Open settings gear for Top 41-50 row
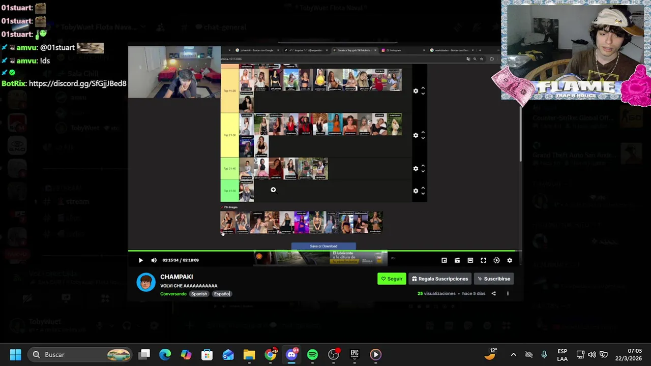Screen dimensions: 651x366 (416, 191)
